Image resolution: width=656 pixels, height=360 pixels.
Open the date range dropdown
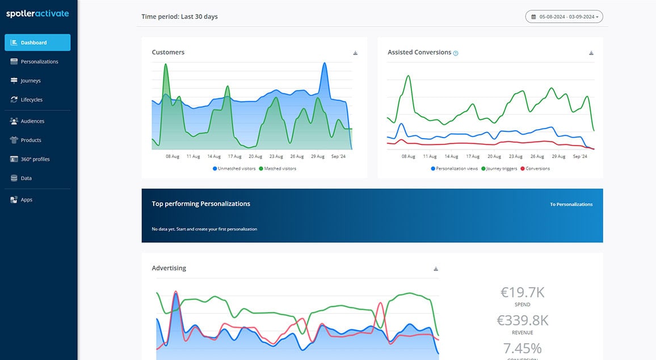pyautogui.click(x=564, y=17)
